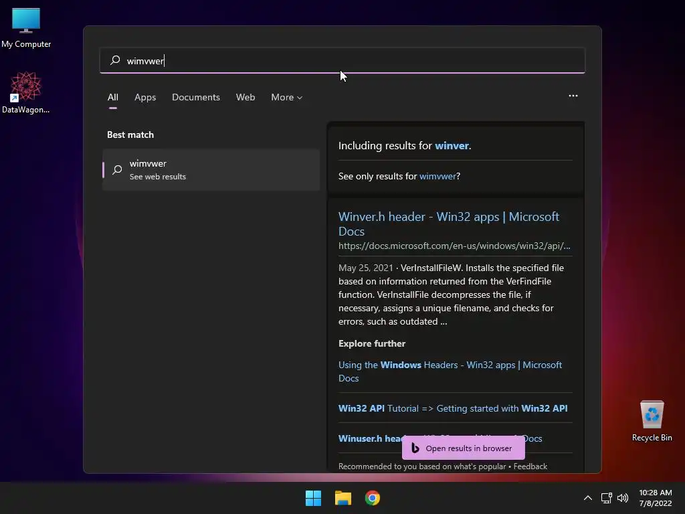Click the magnifier icon beside wimvwer result
This screenshot has width=685, height=514.
(x=117, y=169)
